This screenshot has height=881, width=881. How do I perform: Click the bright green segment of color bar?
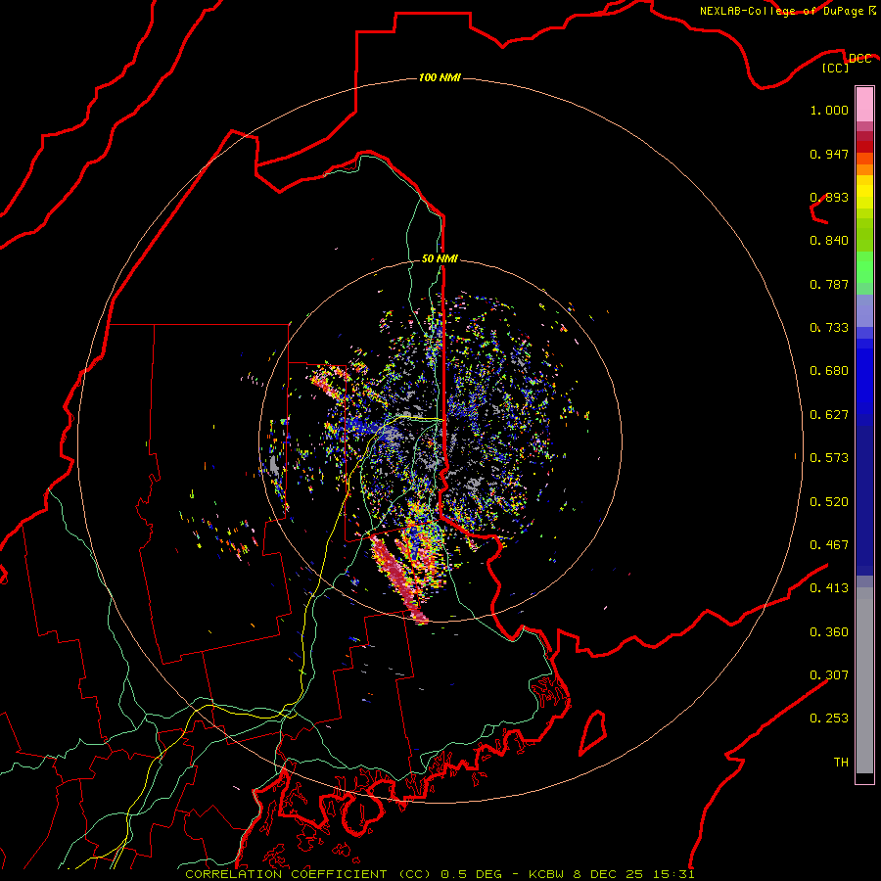tap(864, 267)
